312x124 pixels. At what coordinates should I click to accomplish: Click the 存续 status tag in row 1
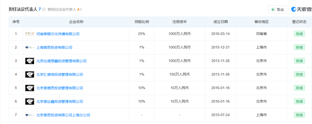(299, 34)
